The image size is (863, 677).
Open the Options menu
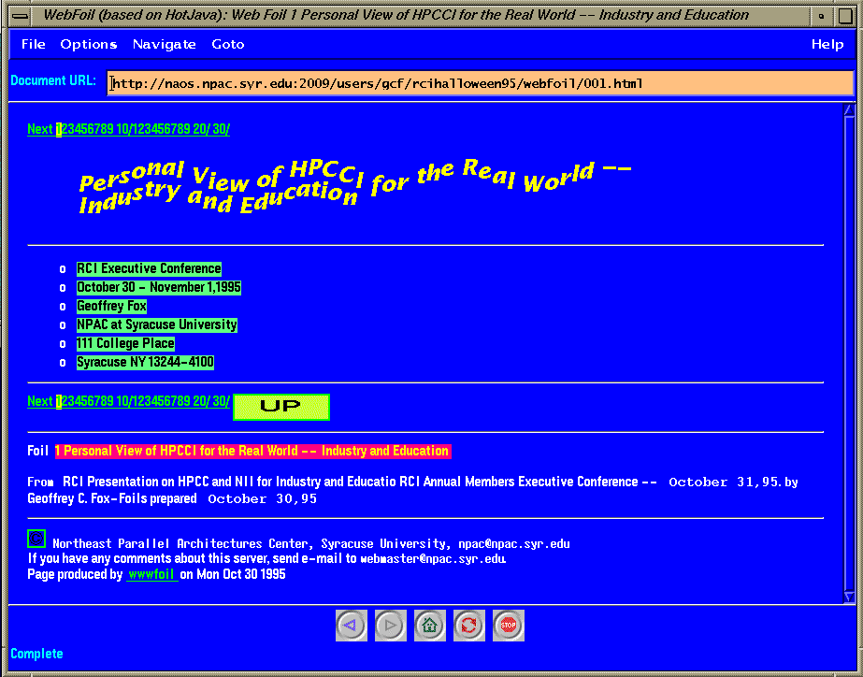pyautogui.click(x=89, y=44)
